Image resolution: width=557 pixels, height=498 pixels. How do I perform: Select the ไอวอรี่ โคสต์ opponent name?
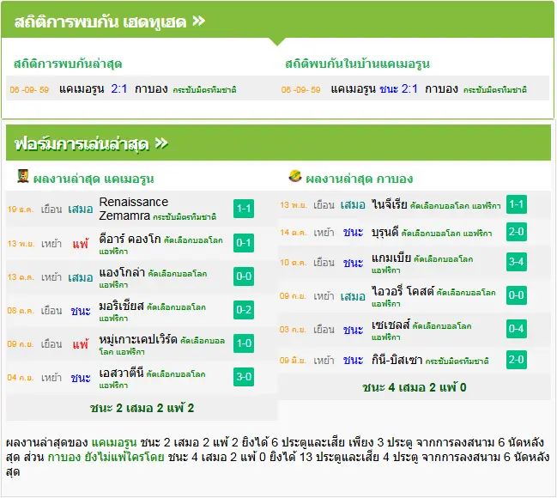(403, 291)
